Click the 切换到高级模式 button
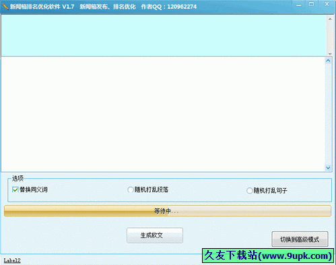This screenshot has height=265, width=336. tap(300, 239)
